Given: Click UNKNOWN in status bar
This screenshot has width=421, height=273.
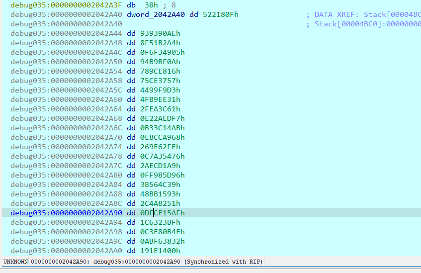Looking at the screenshot, I should (x=15, y=262).
